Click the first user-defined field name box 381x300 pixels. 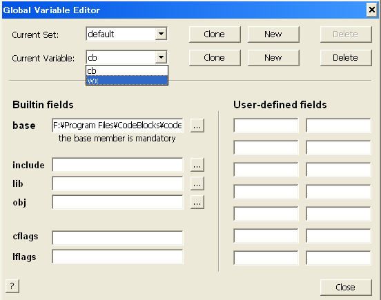pyautogui.click(x=266, y=126)
